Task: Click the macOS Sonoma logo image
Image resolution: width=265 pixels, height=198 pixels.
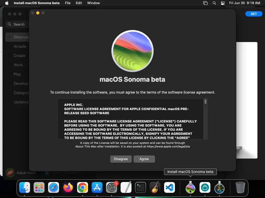Action: tap(132, 51)
